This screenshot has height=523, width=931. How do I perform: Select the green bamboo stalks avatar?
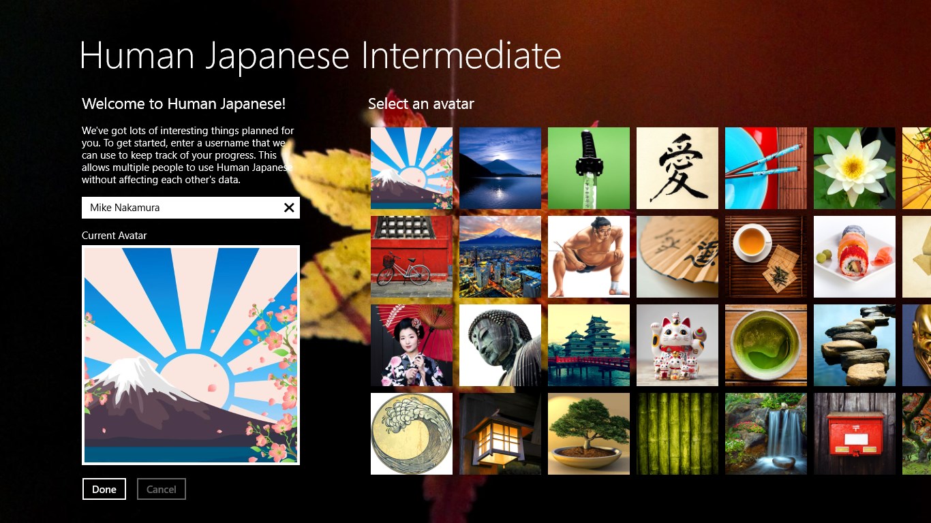677,434
